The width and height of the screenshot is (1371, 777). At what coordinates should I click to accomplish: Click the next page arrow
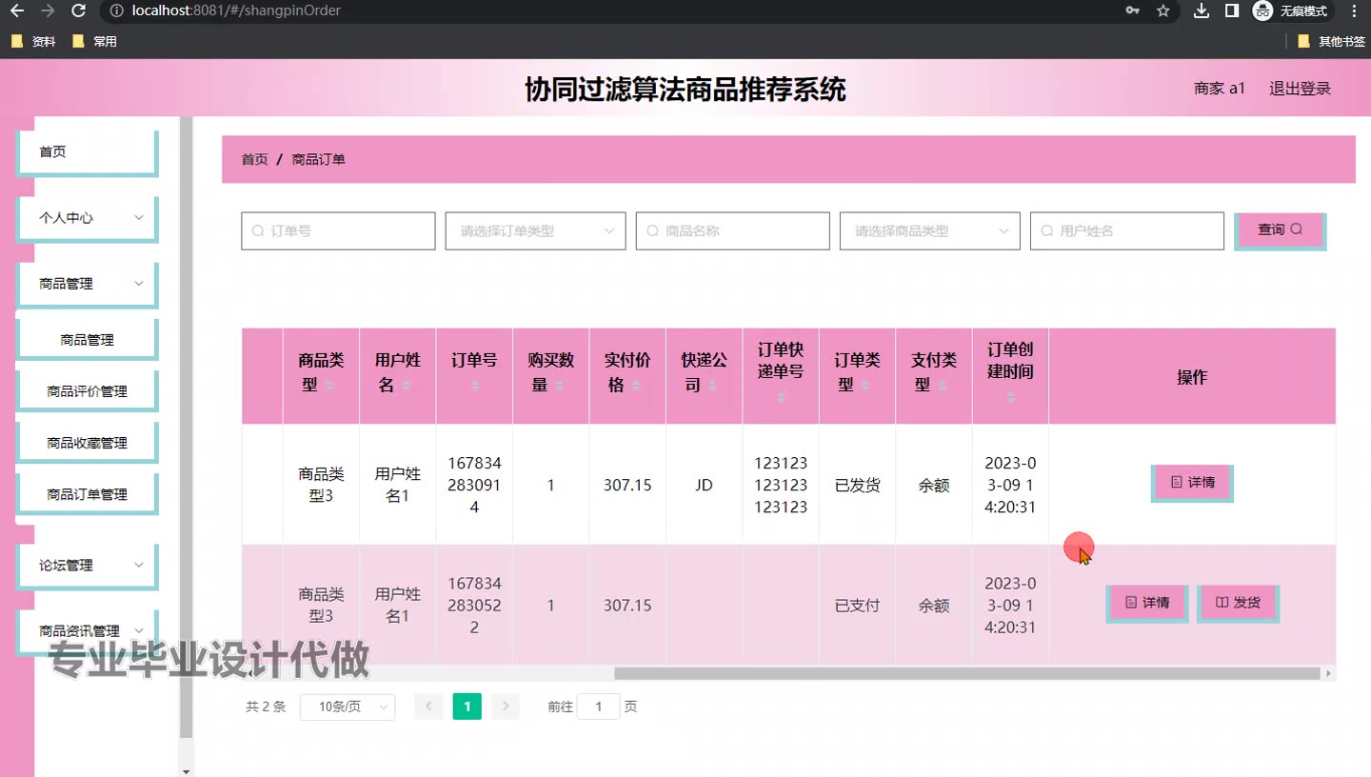click(x=506, y=707)
